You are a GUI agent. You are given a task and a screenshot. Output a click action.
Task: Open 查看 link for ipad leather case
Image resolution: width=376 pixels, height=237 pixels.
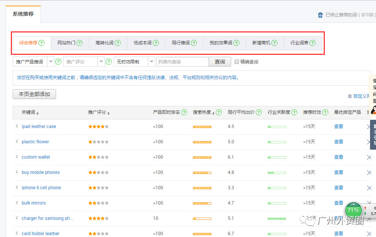[x=339, y=127]
